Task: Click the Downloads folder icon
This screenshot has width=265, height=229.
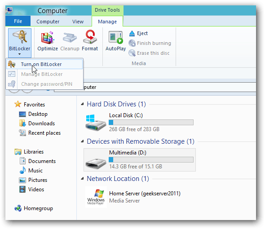Action: (x=22, y=123)
